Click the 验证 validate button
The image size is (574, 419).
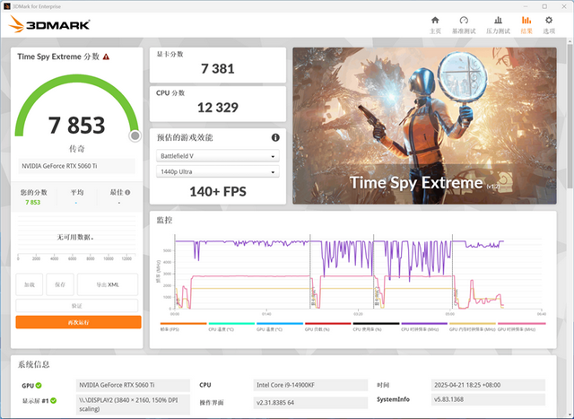click(x=77, y=305)
